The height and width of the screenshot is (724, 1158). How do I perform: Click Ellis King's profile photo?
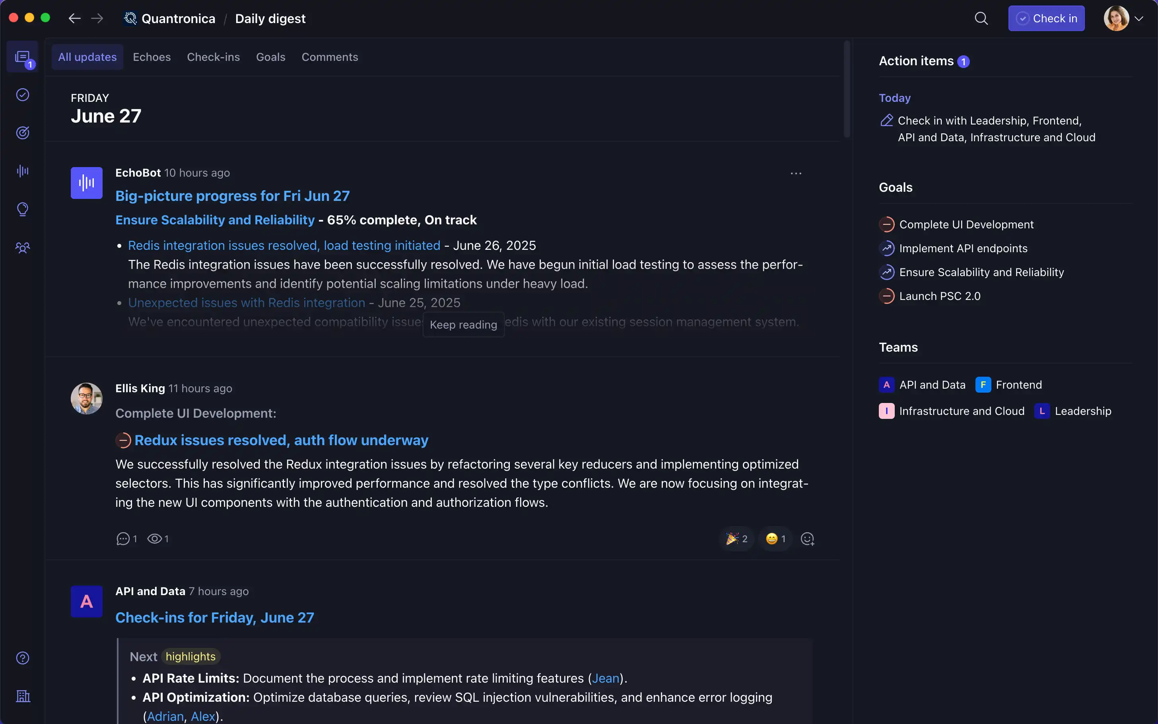click(87, 398)
